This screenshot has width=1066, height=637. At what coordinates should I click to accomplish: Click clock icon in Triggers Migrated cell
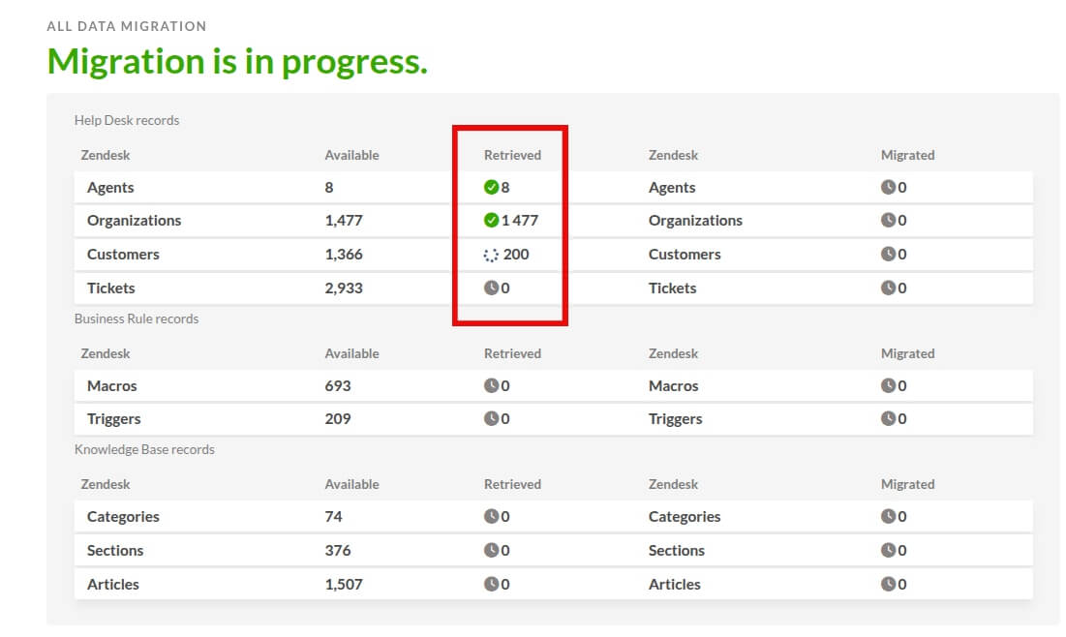(x=888, y=419)
